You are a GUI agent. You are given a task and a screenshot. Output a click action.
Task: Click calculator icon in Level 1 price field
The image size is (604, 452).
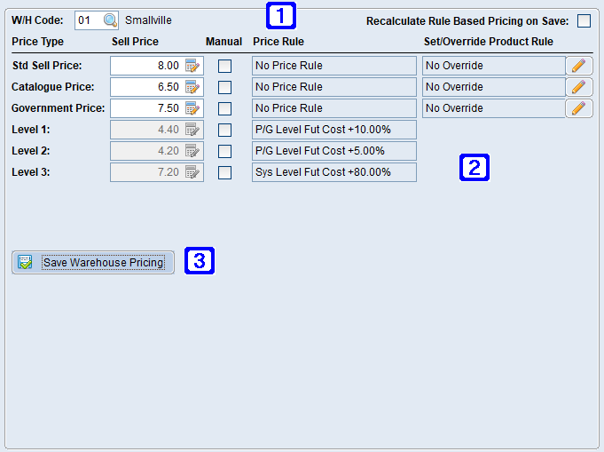tap(193, 130)
